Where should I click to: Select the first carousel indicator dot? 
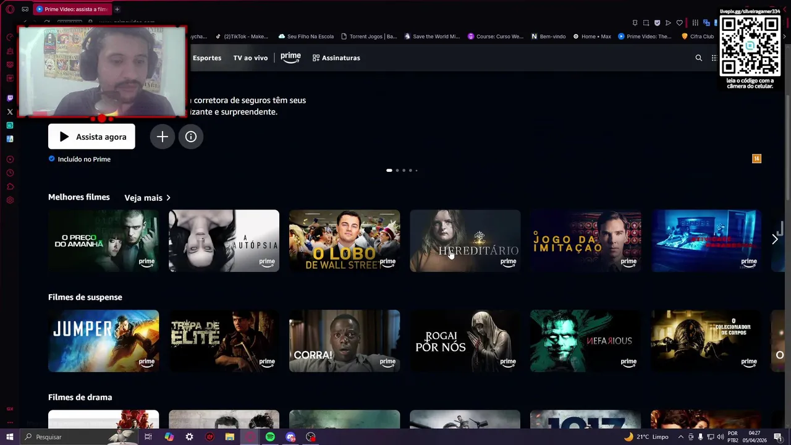pyautogui.click(x=389, y=170)
